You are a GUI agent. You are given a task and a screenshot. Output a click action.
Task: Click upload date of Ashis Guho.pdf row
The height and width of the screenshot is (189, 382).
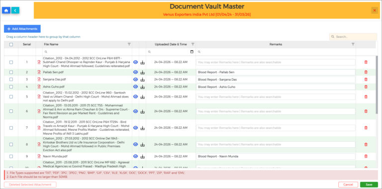tap(171, 87)
